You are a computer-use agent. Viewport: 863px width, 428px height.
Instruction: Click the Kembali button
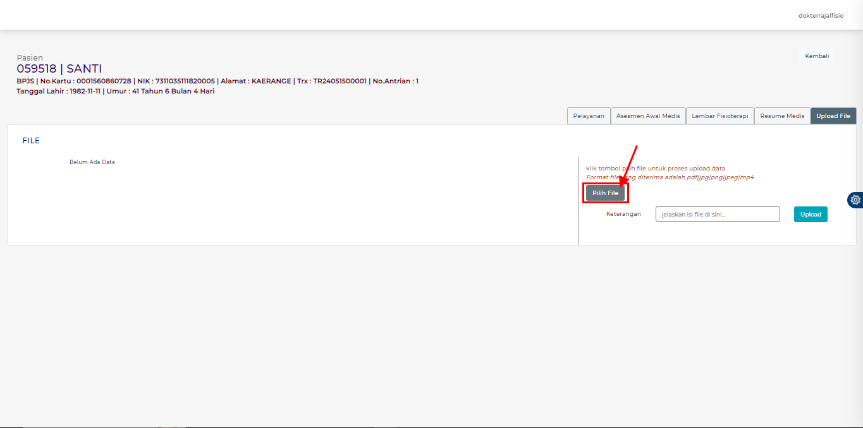816,56
